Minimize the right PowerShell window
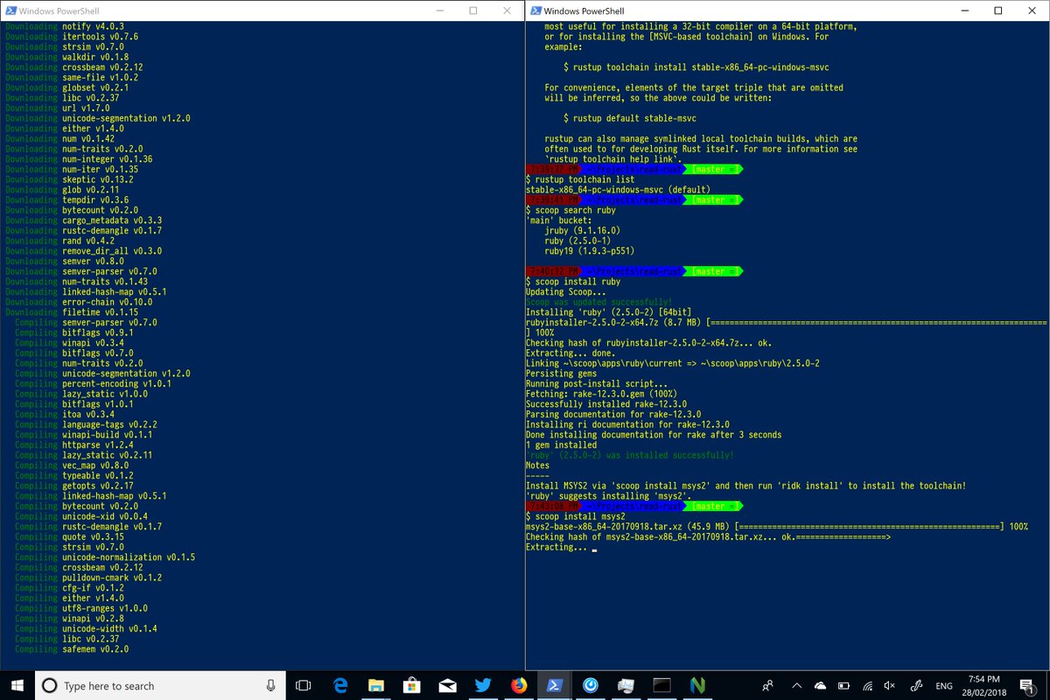Image resolution: width=1050 pixels, height=700 pixels. [x=966, y=10]
